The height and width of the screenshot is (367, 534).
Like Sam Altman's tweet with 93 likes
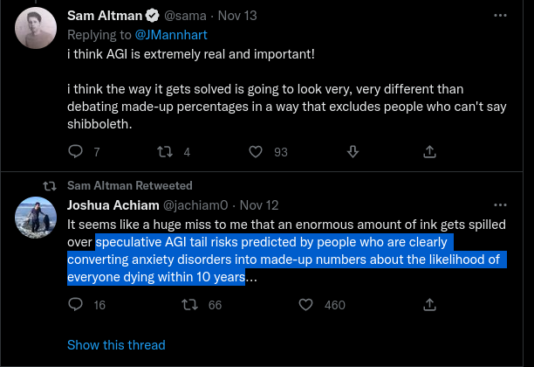click(x=256, y=152)
